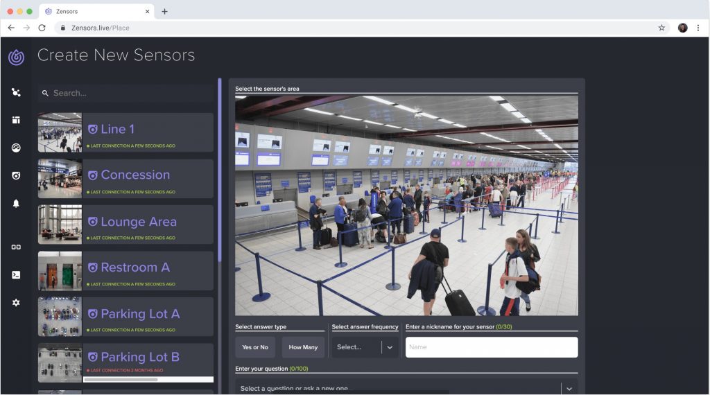Select the Parking Lot A camera

tap(125, 316)
